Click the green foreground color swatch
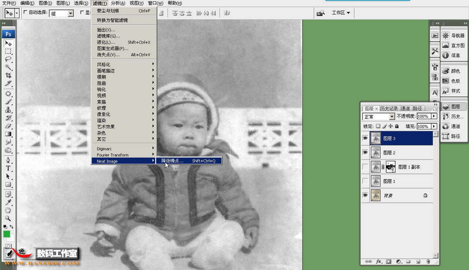 pyautogui.click(x=6, y=234)
